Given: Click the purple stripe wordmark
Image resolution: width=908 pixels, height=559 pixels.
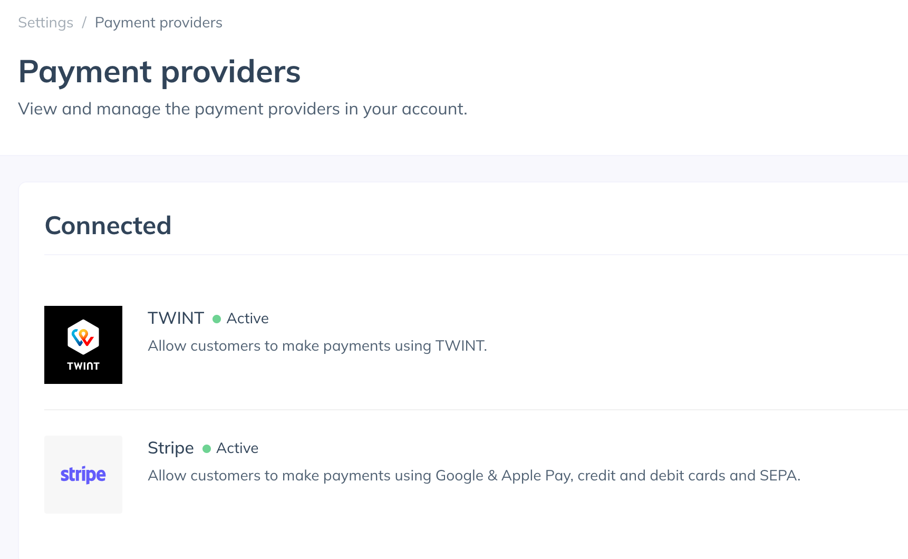Looking at the screenshot, I should pyautogui.click(x=83, y=475).
